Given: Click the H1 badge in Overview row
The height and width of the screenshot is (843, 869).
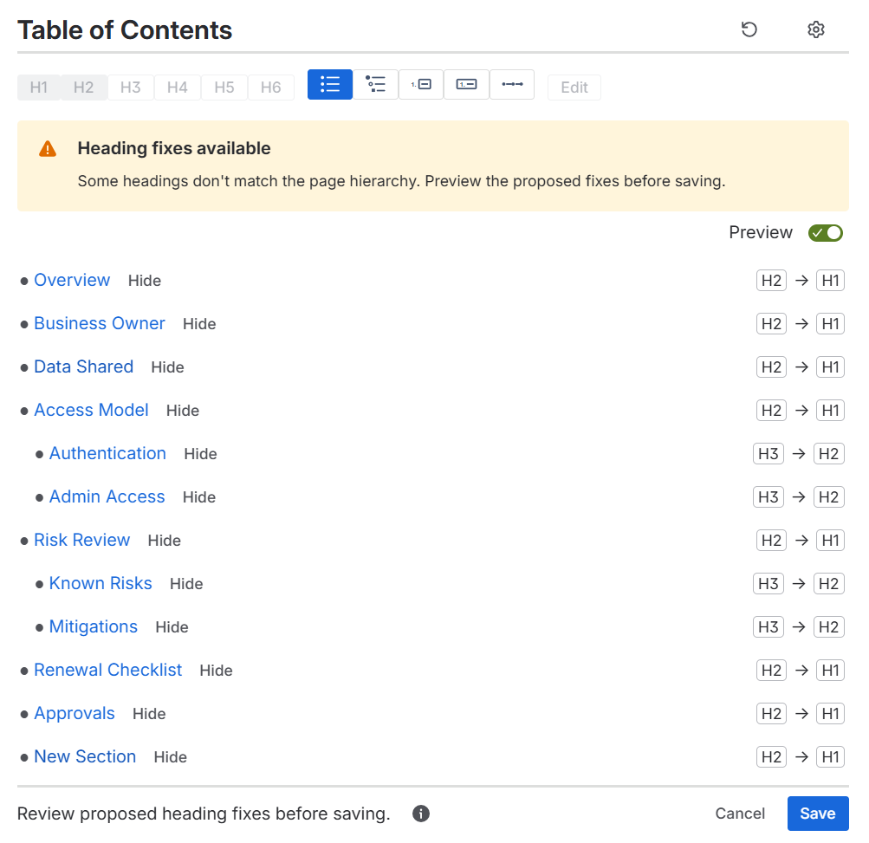Looking at the screenshot, I should (830, 281).
